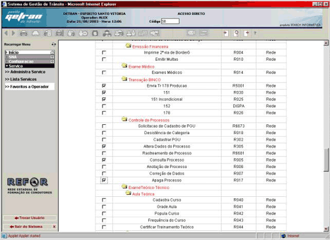The width and height of the screenshot is (330, 240).
Task: Click the Controle de Processos folder icon
Action: tap(124, 119)
